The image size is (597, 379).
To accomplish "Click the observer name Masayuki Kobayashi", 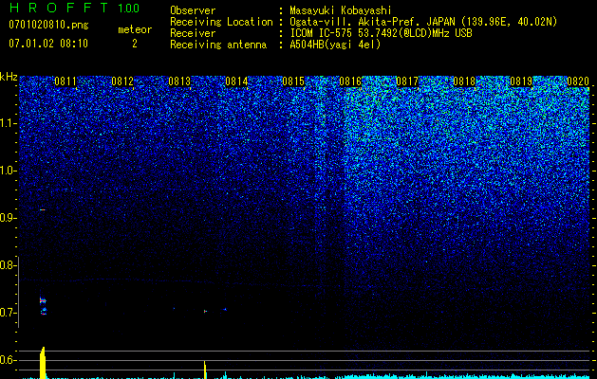I will pos(341,10).
